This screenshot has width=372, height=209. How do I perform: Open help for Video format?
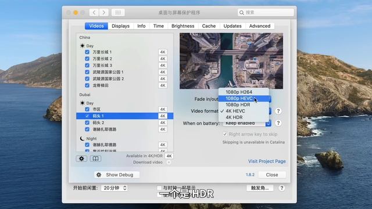[x=278, y=111]
